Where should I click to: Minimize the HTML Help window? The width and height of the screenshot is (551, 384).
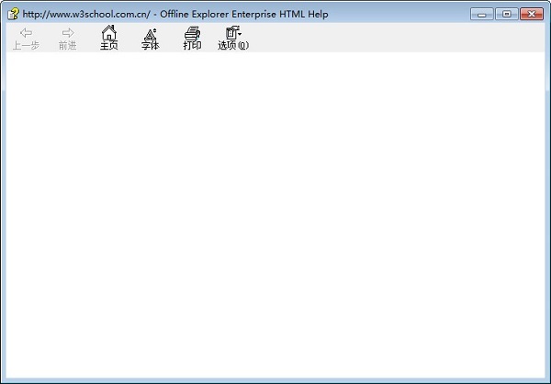(x=482, y=15)
